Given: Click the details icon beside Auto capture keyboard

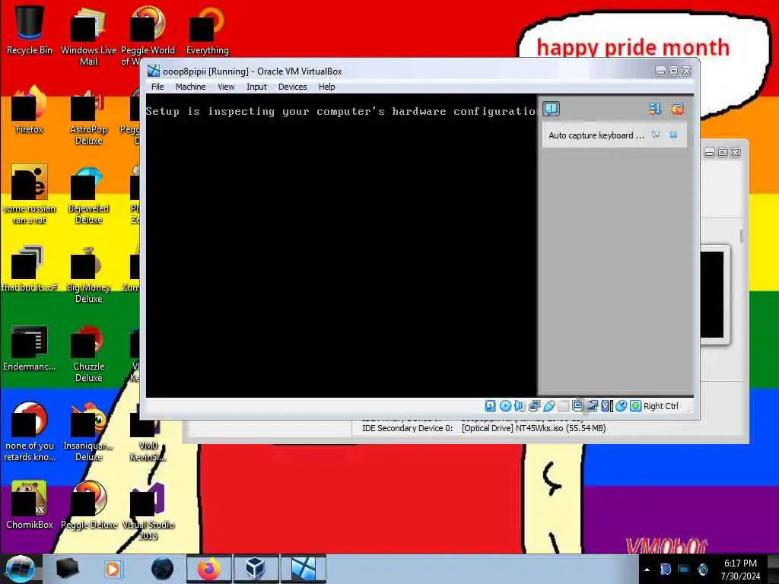Looking at the screenshot, I should click(x=656, y=135).
